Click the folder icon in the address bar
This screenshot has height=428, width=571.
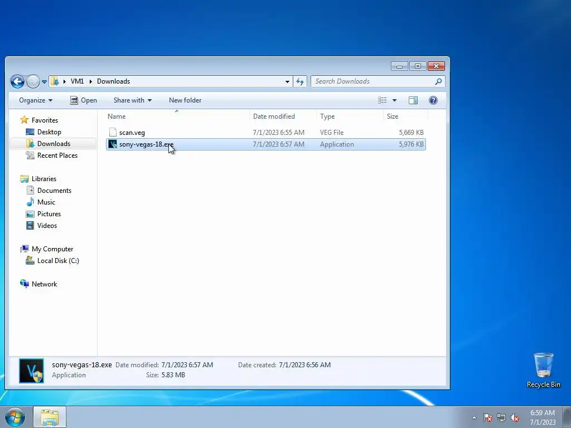coord(55,81)
